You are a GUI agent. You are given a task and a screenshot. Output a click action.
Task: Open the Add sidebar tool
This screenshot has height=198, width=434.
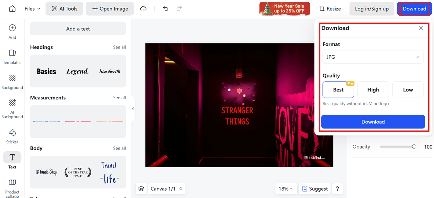[12, 32]
